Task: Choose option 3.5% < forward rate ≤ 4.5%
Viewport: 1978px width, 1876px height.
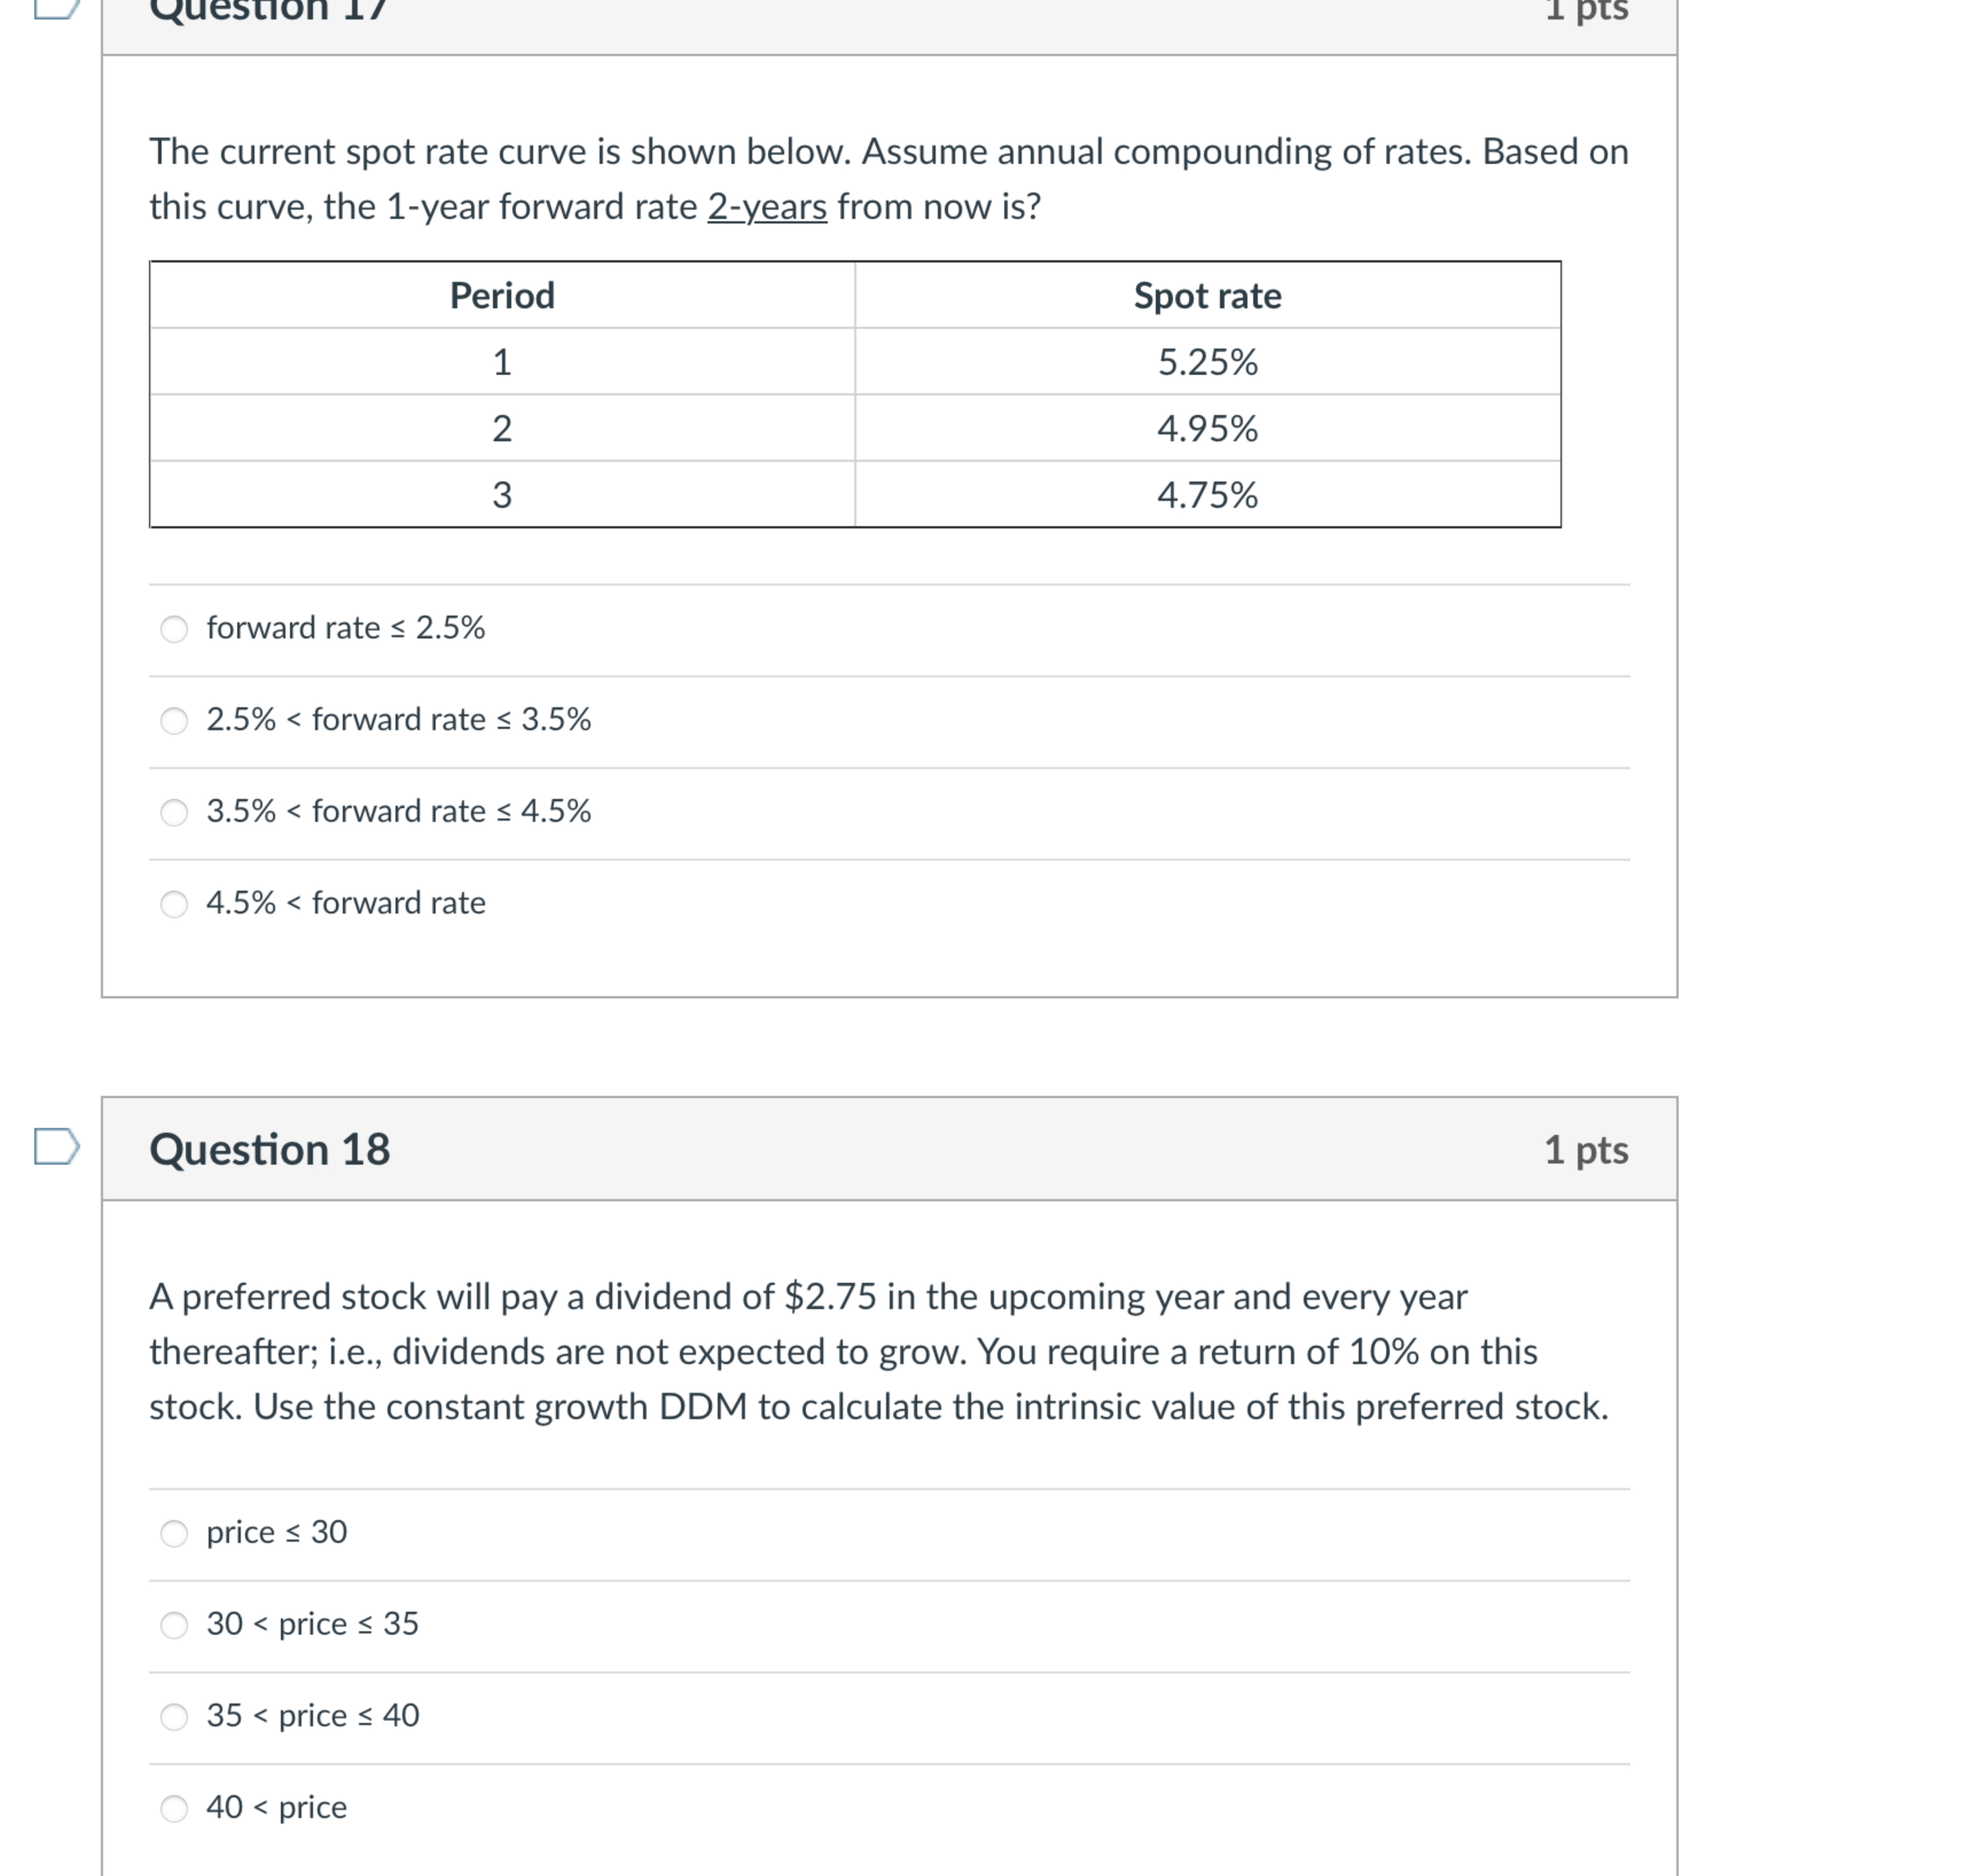Action: click(x=175, y=813)
